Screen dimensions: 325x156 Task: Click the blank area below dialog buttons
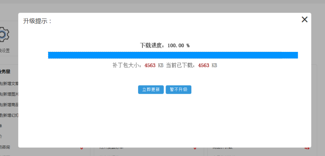point(165,119)
